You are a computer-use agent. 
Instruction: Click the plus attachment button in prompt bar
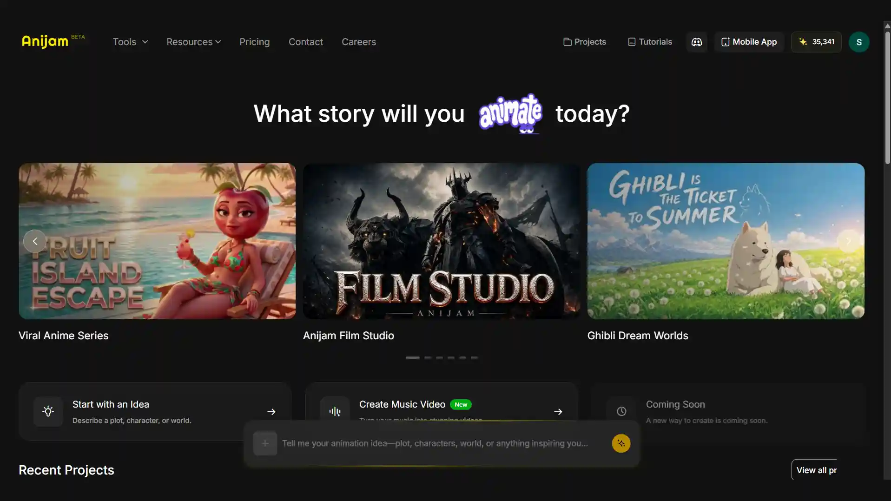(x=265, y=443)
